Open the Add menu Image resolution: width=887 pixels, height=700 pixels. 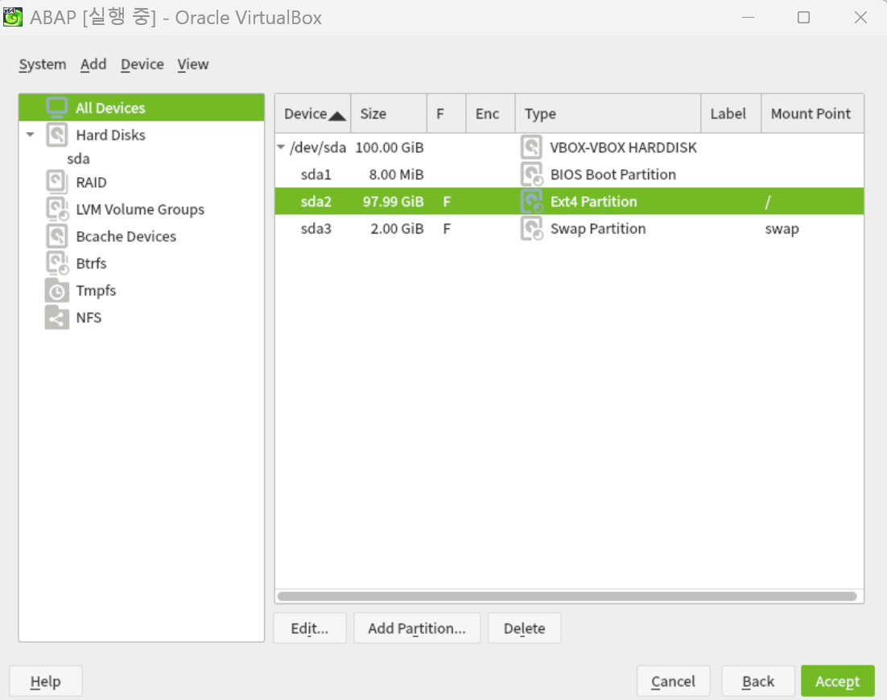93,64
